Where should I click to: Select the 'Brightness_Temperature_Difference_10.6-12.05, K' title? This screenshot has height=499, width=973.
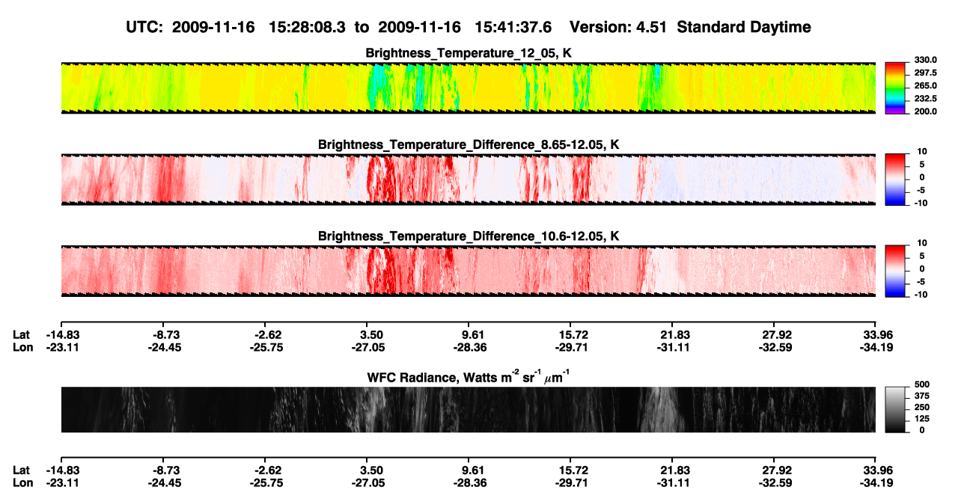pyautogui.click(x=469, y=236)
